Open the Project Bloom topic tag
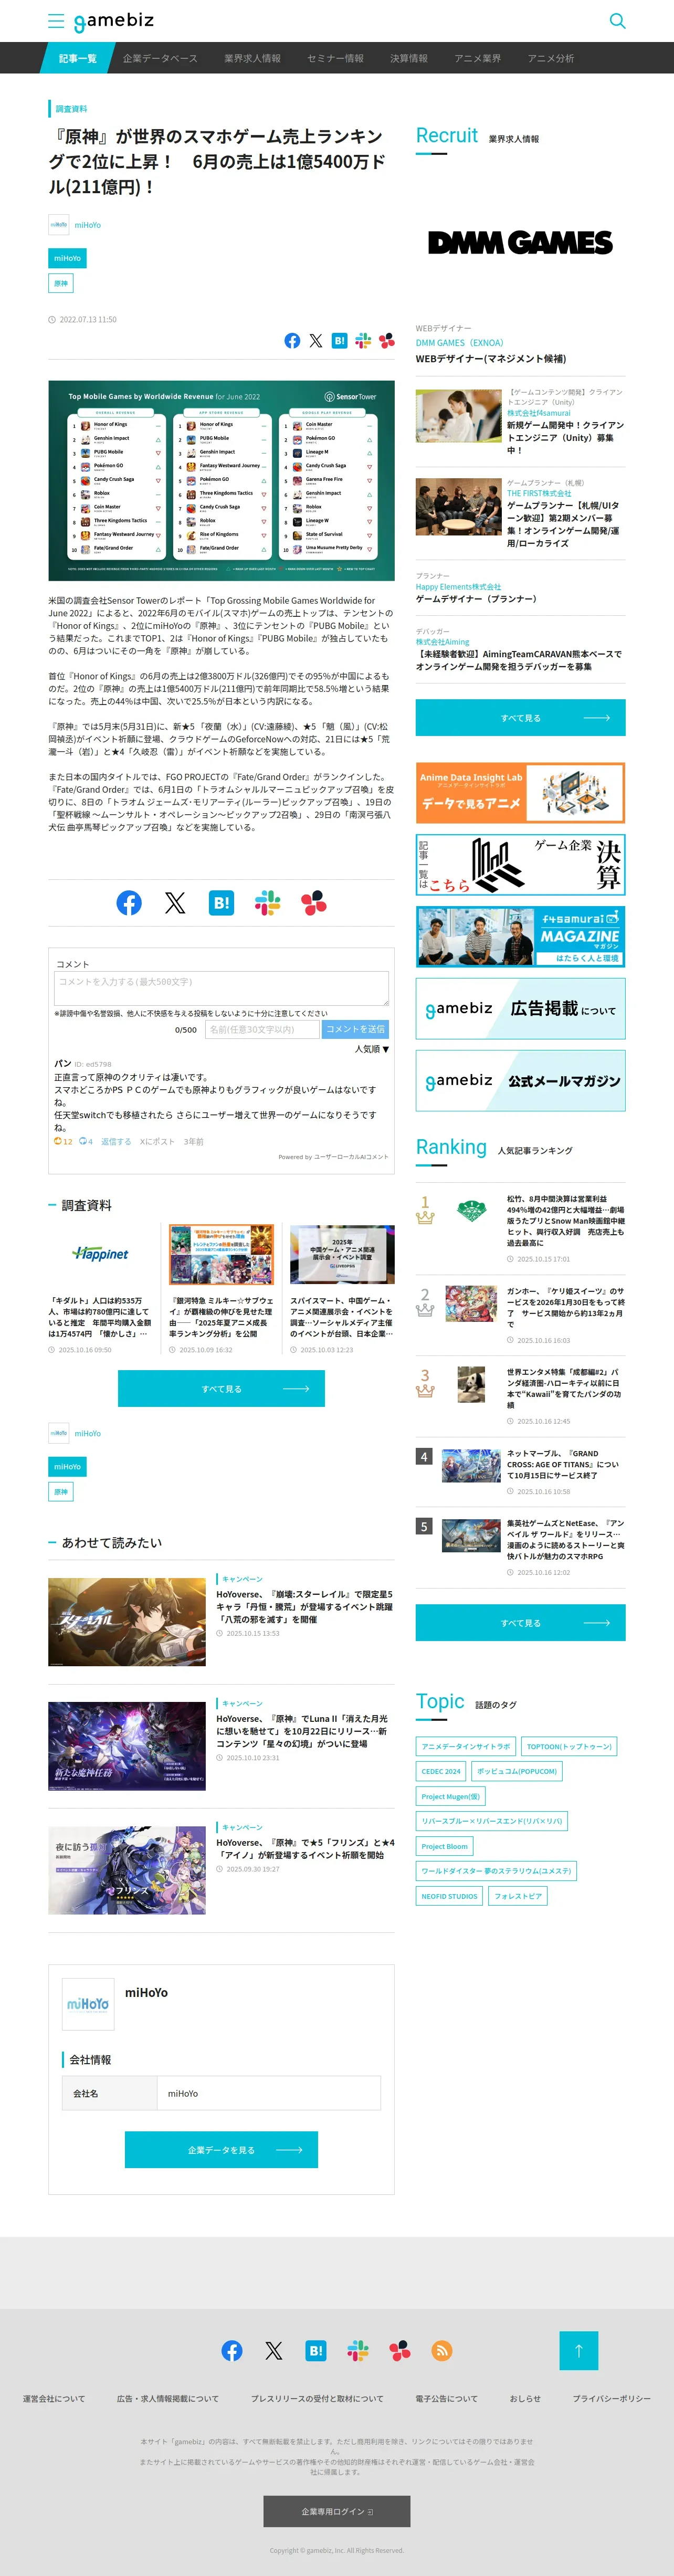Screen dimensions: 674x2576 (444, 1846)
